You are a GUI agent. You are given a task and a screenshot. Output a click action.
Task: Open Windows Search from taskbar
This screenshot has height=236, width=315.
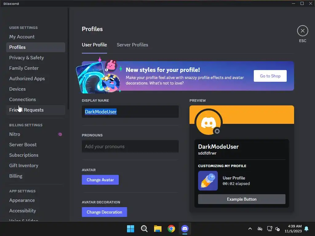pyautogui.click(x=144, y=229)
